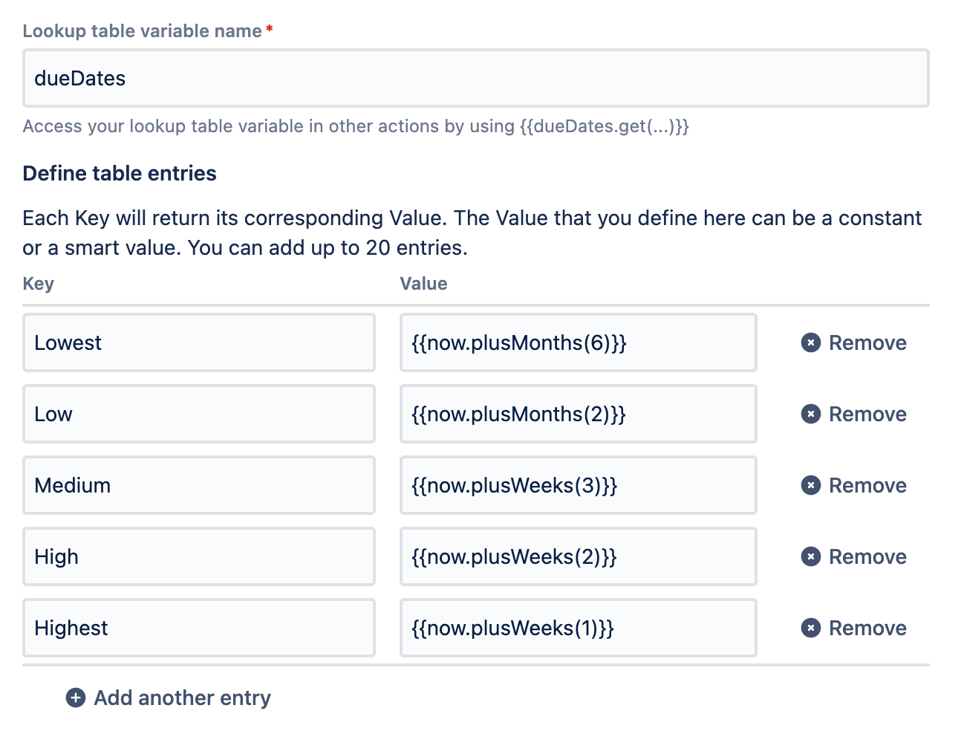This screenshot has width=964, height=734.
Task: Click the remove icon for Low entry
Action: 811,414
